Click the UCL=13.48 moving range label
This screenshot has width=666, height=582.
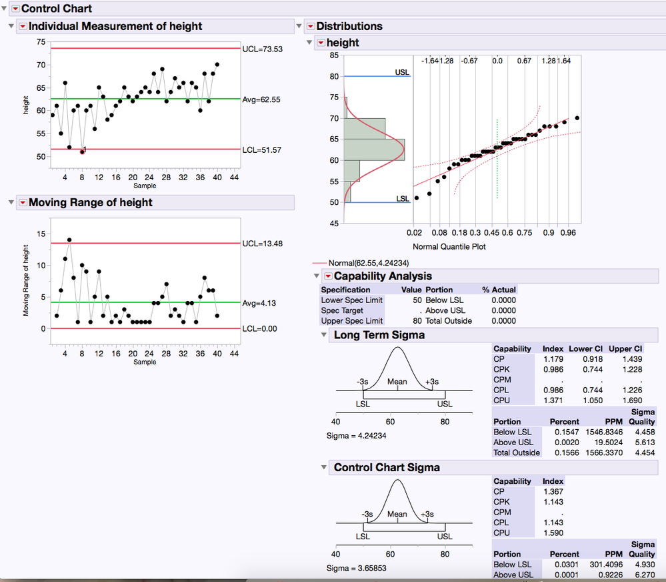click(262, 244)
